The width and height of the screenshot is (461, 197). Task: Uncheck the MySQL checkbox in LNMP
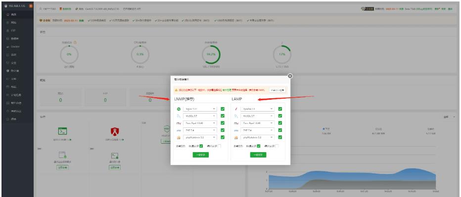tap(223, 116)
